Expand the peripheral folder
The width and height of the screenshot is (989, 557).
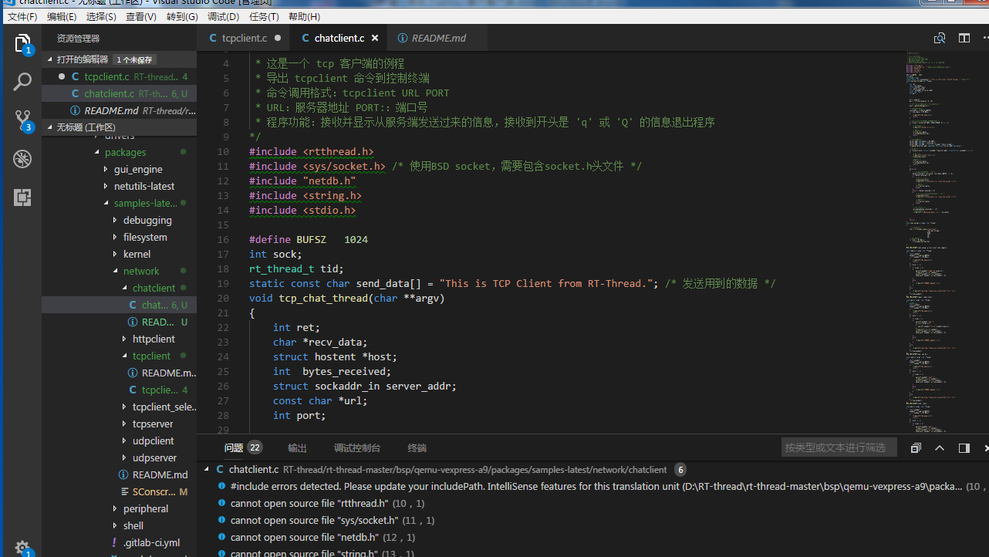pos(116,508)
